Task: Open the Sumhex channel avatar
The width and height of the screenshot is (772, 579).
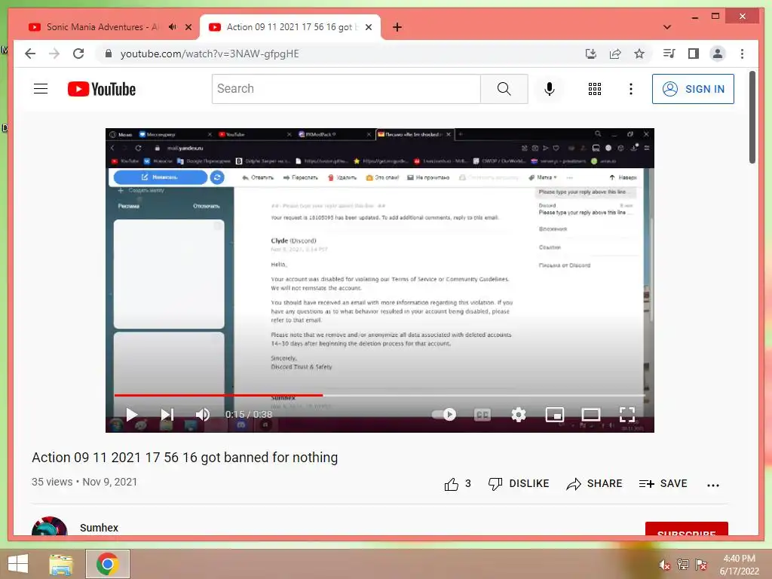Action: pyautogui.click(x=49, y=525)
